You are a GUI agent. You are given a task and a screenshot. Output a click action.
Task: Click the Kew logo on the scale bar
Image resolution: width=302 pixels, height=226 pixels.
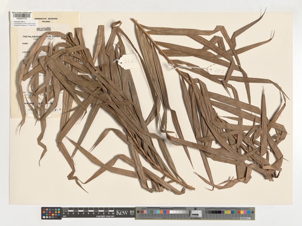(122, 212)
